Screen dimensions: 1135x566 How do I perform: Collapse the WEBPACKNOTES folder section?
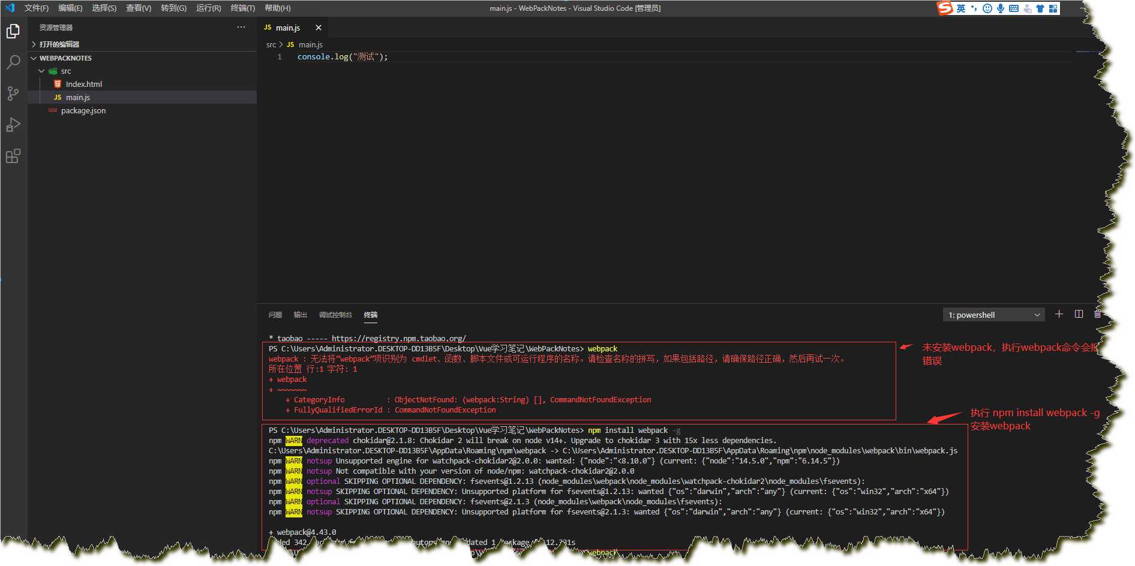coord(143,58)
